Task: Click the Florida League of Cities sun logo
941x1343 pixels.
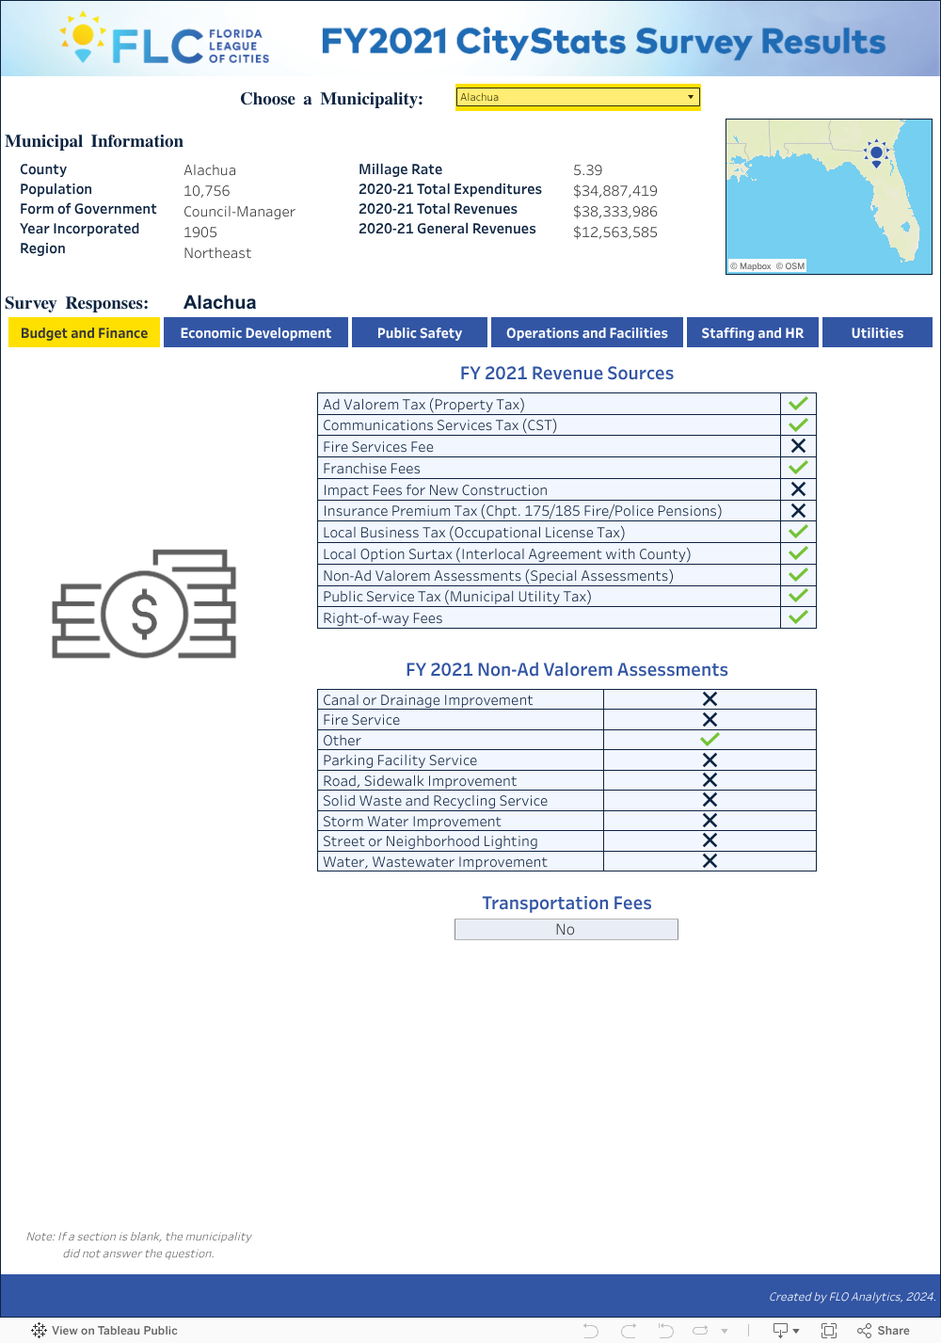Action: click(83, 38)
